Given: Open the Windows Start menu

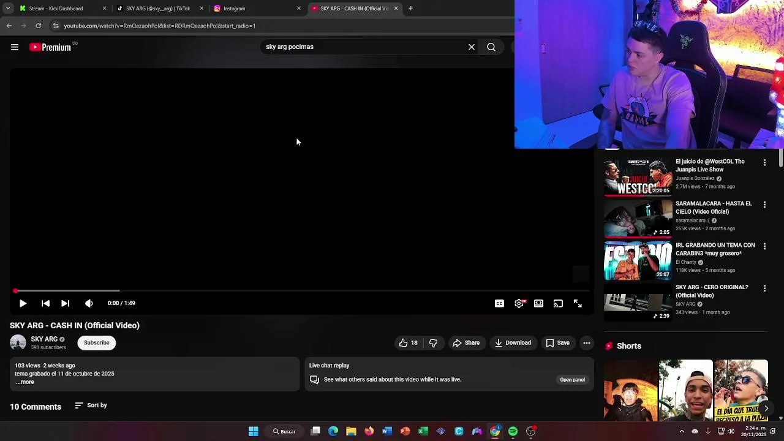Looking at the screenshot, I should (x=253, y=431).
